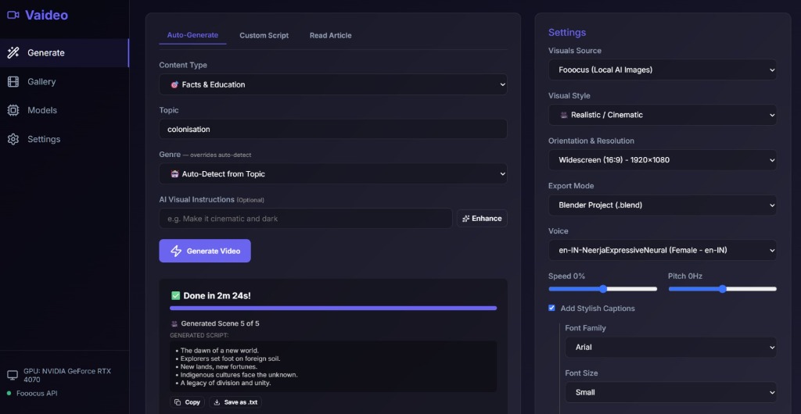Click the Vaideo brand title
This screenshot has height=414, width=801.
pyautogui.click(x=46, y=16)
